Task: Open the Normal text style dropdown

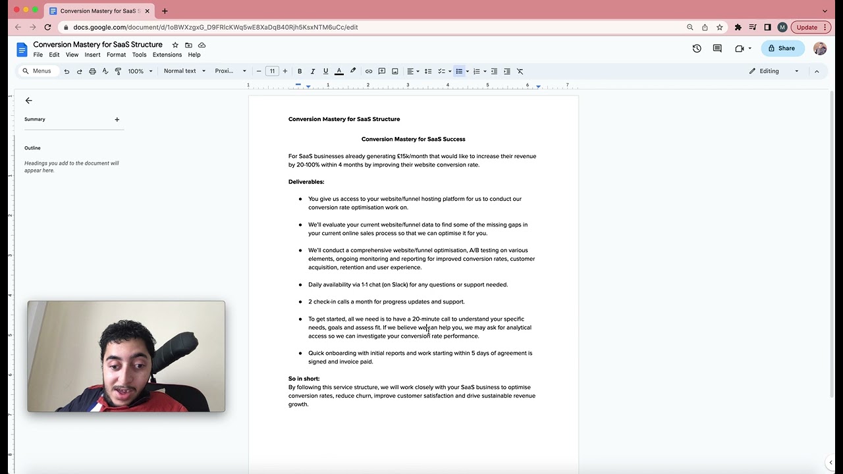Action: (x=184, y=71)
